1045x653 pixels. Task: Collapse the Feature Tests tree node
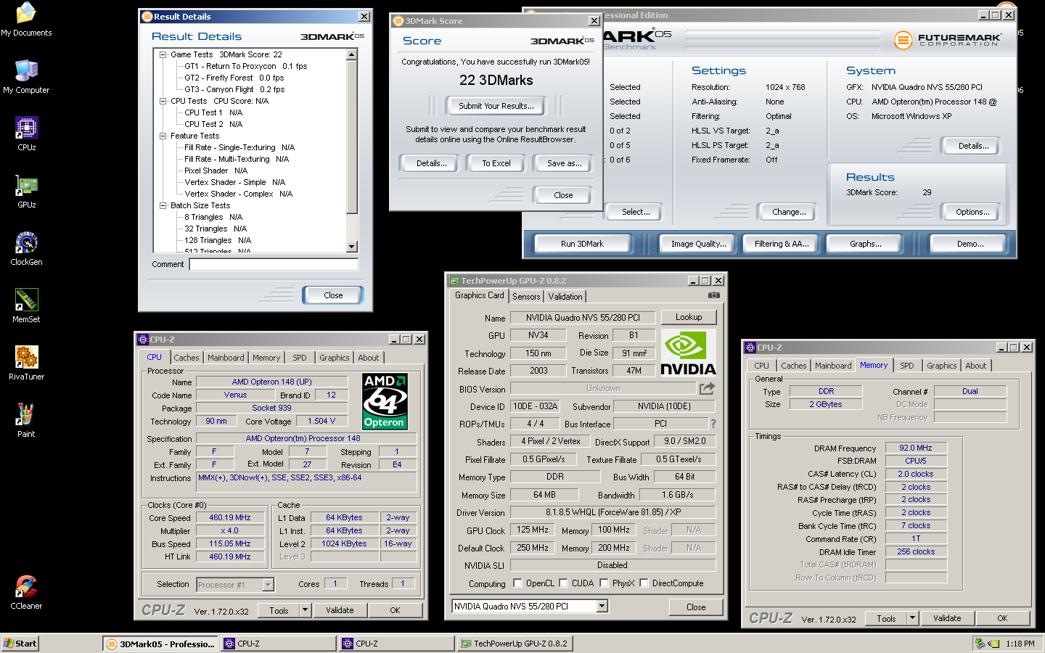point(163,136)
